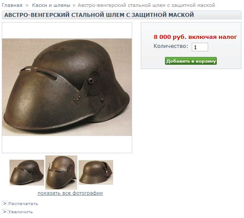Image resolution: width=244 pixels, height=218 pixels.
Task: Select the first helmet thumbnail with mask down
Action: click(x=27, y=173)
